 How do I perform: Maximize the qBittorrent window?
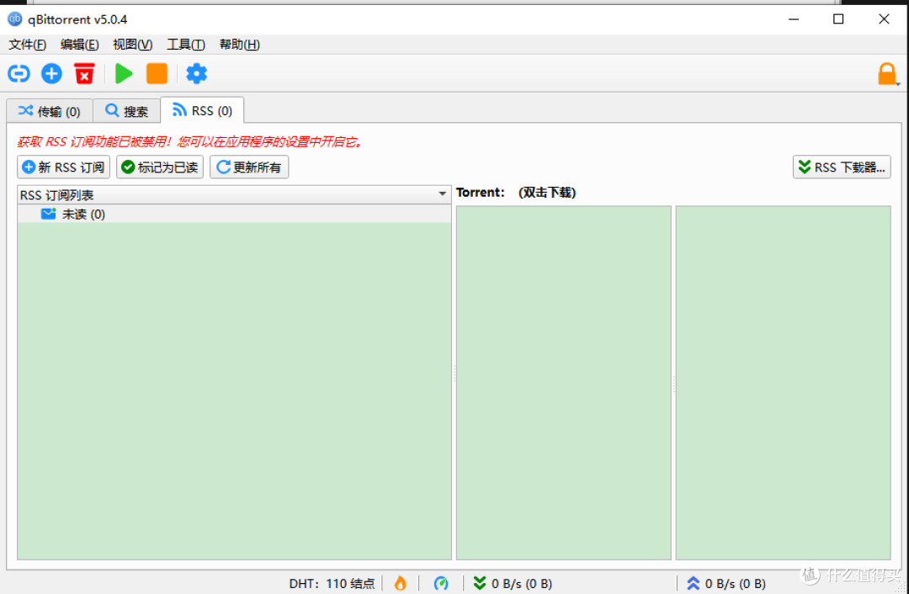838,19
